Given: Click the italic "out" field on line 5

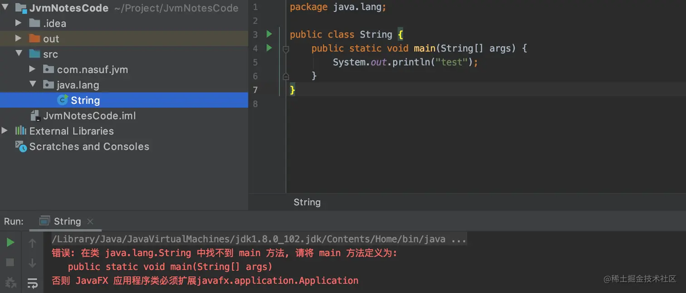Looking at the screenshot, I should pos(379,62).
